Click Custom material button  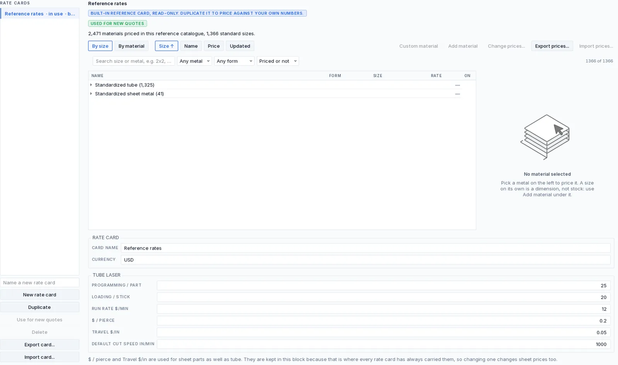(418, 46)
